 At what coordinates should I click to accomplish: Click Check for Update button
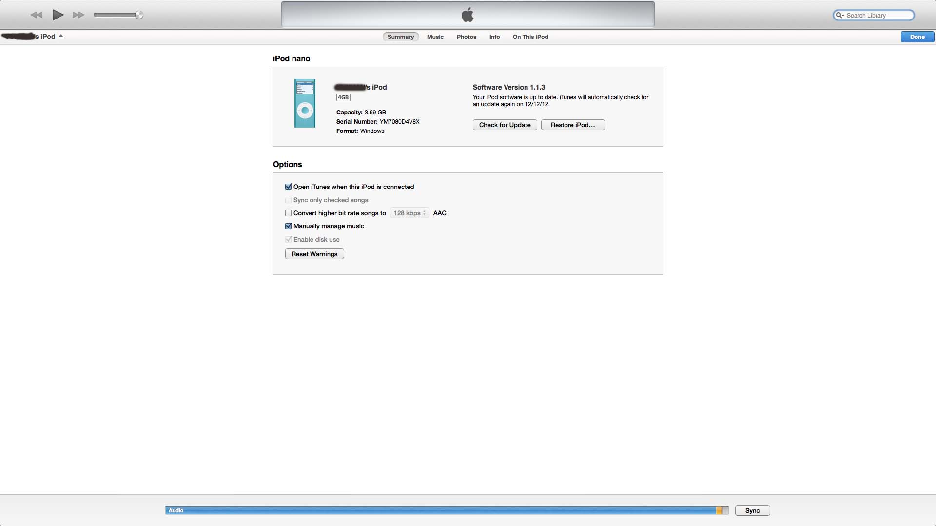coord(505,125)
